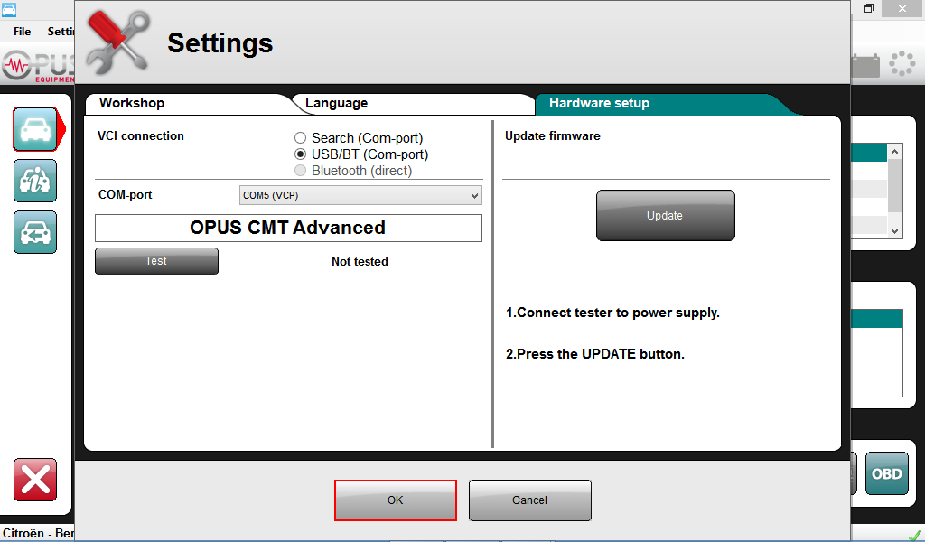The width and height of the screenshot is (925, 542).
Task: Click the VCI connection label
Action: click(140, 135)
